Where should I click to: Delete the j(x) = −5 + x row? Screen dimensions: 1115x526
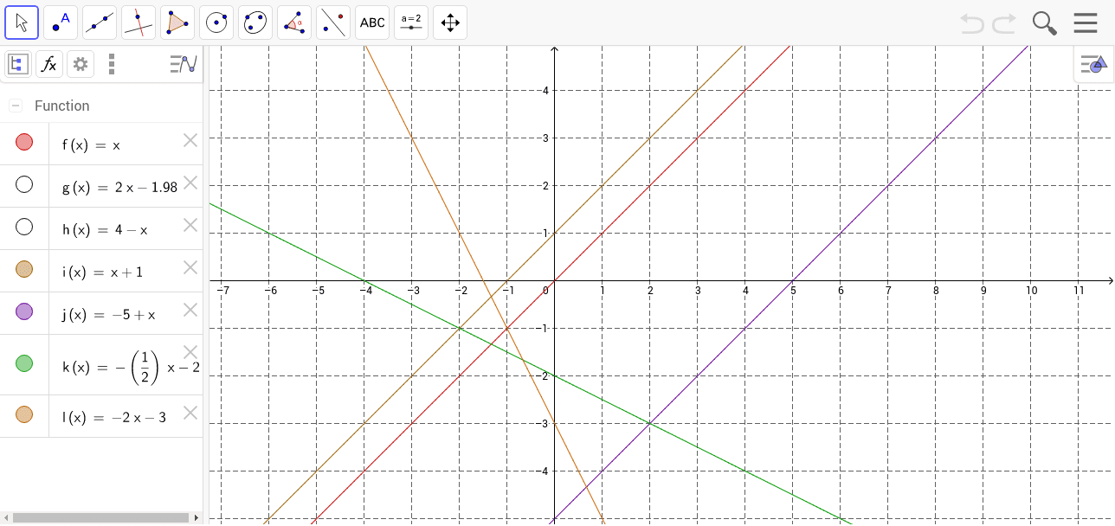(190, 310)
